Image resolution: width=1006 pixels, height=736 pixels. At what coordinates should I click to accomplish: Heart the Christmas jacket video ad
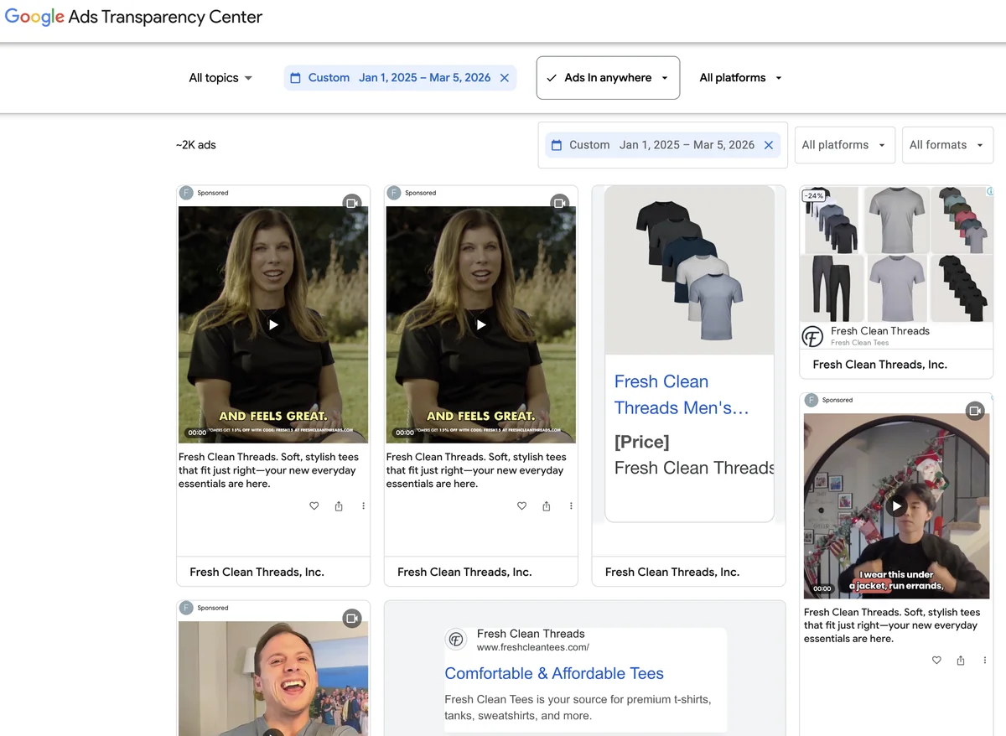(x=936, y=660)
